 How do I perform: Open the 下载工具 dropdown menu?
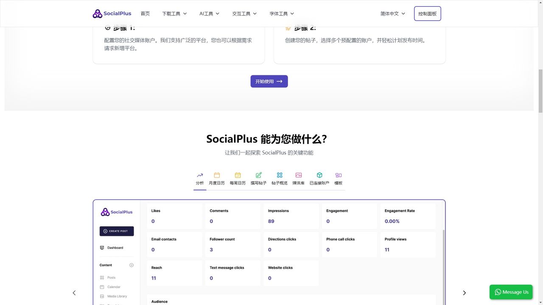pyautogui.click(x=174, y=14)
